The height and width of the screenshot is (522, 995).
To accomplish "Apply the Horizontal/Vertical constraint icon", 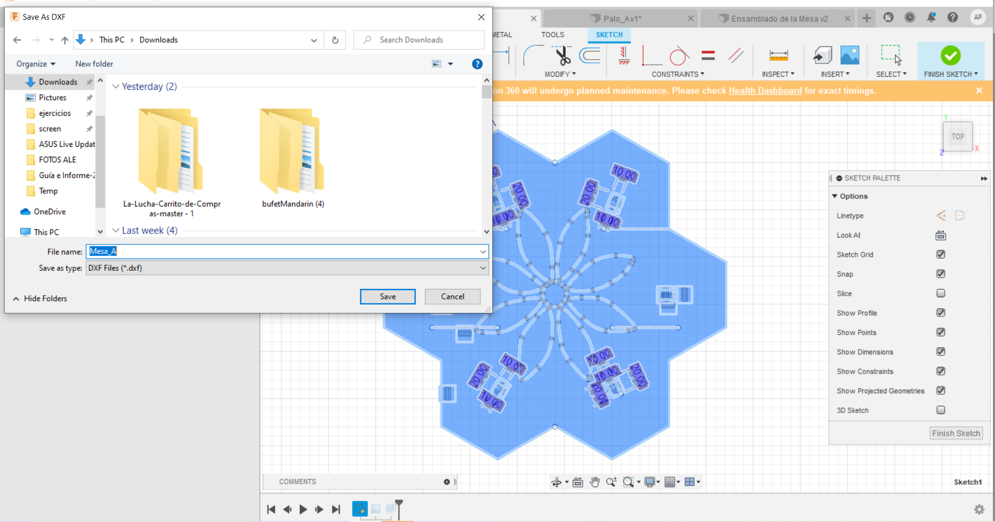I will pyautogui.click(x=652, y=55).
